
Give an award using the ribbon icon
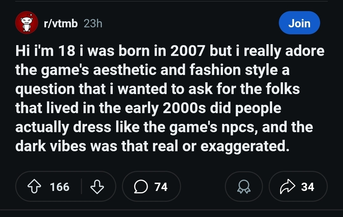pyautogui.click(x=244, y=186)
